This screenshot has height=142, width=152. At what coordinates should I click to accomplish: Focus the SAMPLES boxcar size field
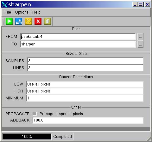click(85, 61)
